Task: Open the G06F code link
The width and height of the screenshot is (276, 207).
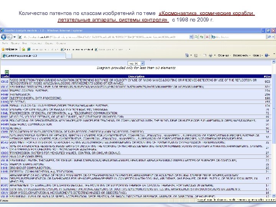Action: [5, 98]
